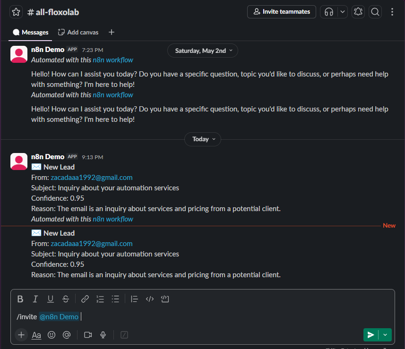Open n8n workflow link above New divider

[113, 219]
